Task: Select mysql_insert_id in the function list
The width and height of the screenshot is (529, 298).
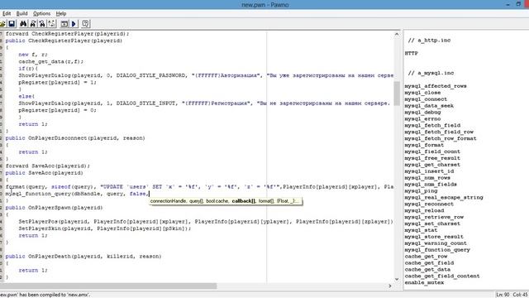Action: pos(429,171)
